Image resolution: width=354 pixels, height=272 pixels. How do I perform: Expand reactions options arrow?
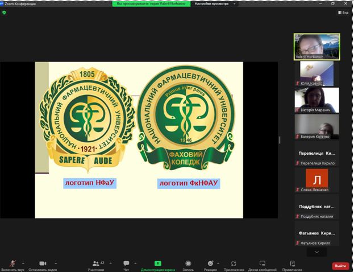(218, 263)
